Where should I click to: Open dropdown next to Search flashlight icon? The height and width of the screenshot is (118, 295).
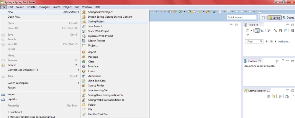click(204, 12)
